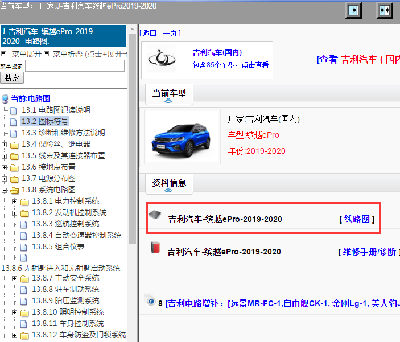This screenshot has width=400, height=342.
Task: Open 包含85个车型，点击查看 link
Action: (x=230, y=65)
